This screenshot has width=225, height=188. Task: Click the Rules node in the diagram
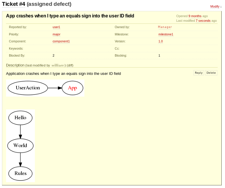pos(20,174)
